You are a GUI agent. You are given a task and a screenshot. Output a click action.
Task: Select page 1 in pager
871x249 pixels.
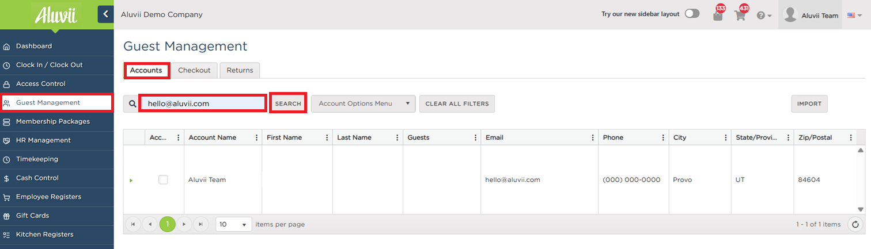[167, 224]
